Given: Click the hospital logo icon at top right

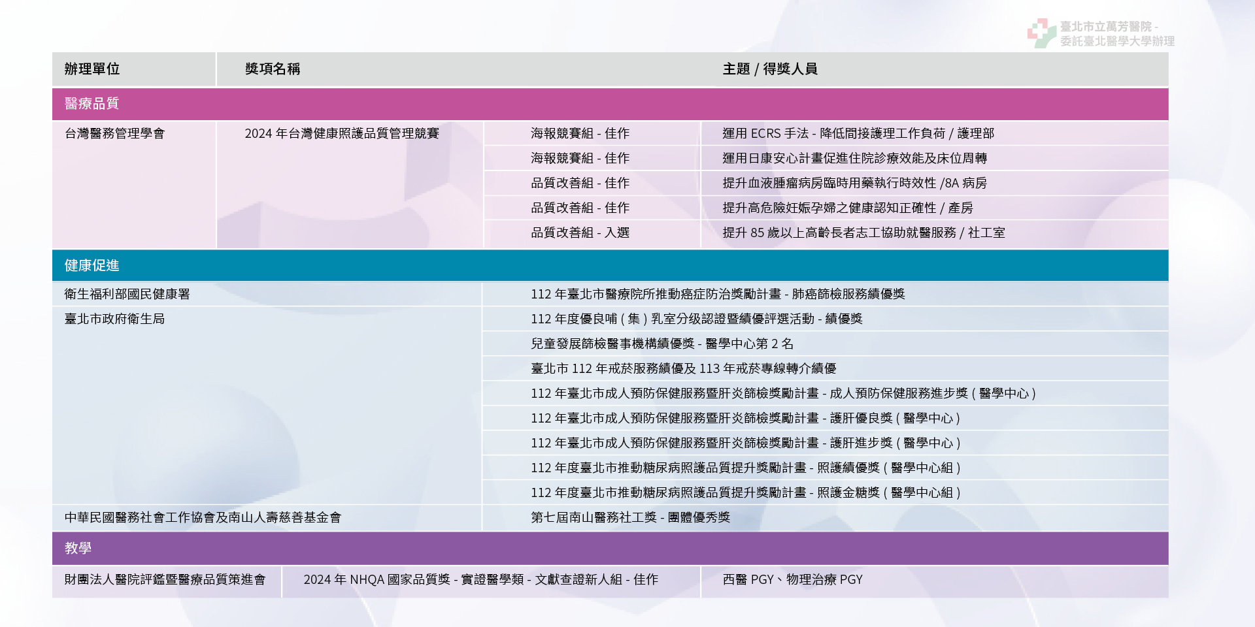Looking at the screenshot, I should coord(1041,33).
